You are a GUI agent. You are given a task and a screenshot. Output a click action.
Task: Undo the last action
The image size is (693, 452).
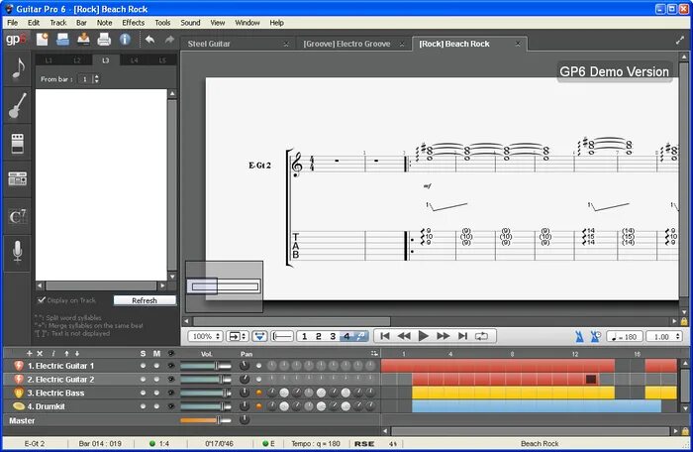[149, 40]
